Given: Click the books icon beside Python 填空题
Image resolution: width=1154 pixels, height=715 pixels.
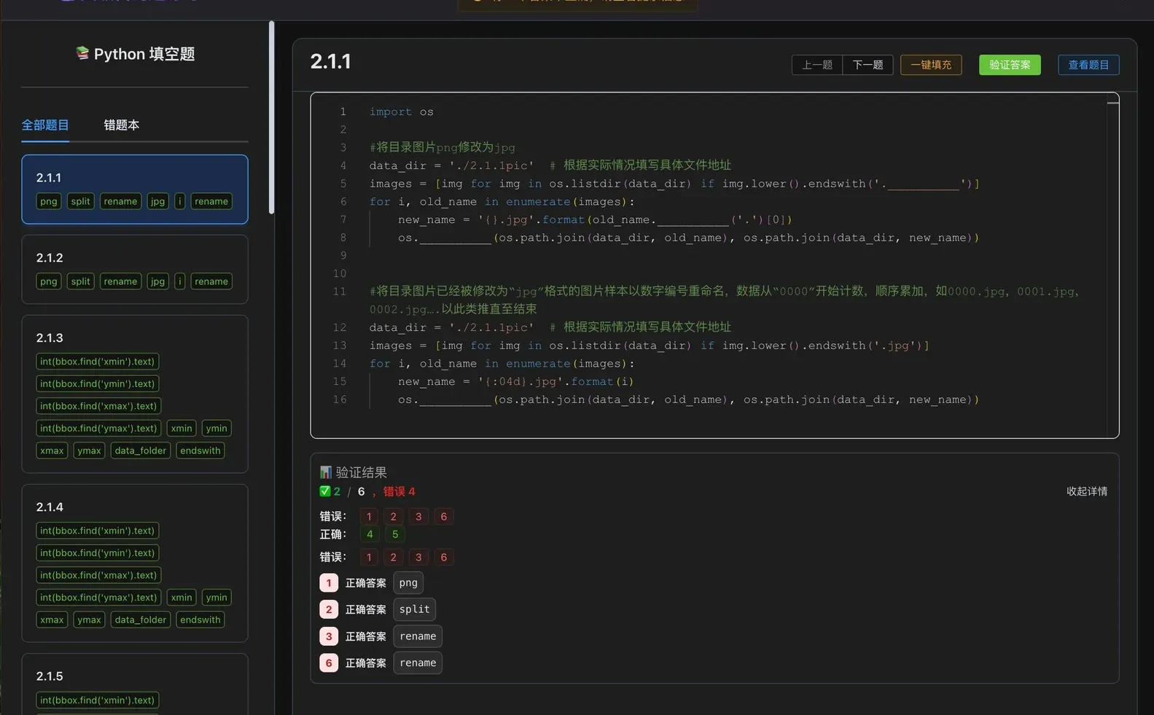Looking at the screenshot, I should pos(82,53).
